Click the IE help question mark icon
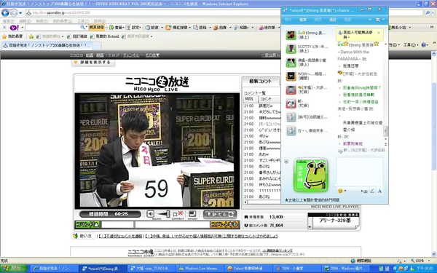The width and height of the screenshot is (437, 273). point(424,45)
